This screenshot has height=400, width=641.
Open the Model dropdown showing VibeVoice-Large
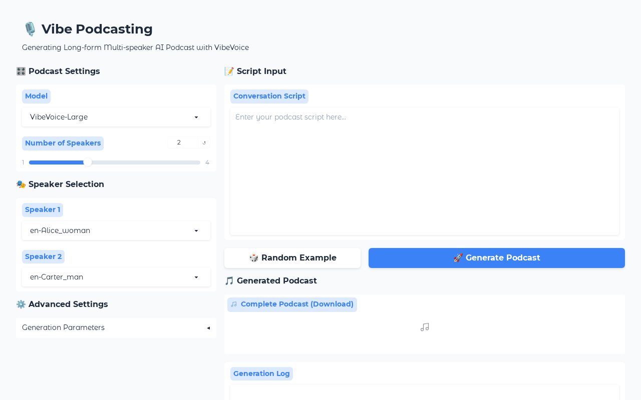click(116, 117)
